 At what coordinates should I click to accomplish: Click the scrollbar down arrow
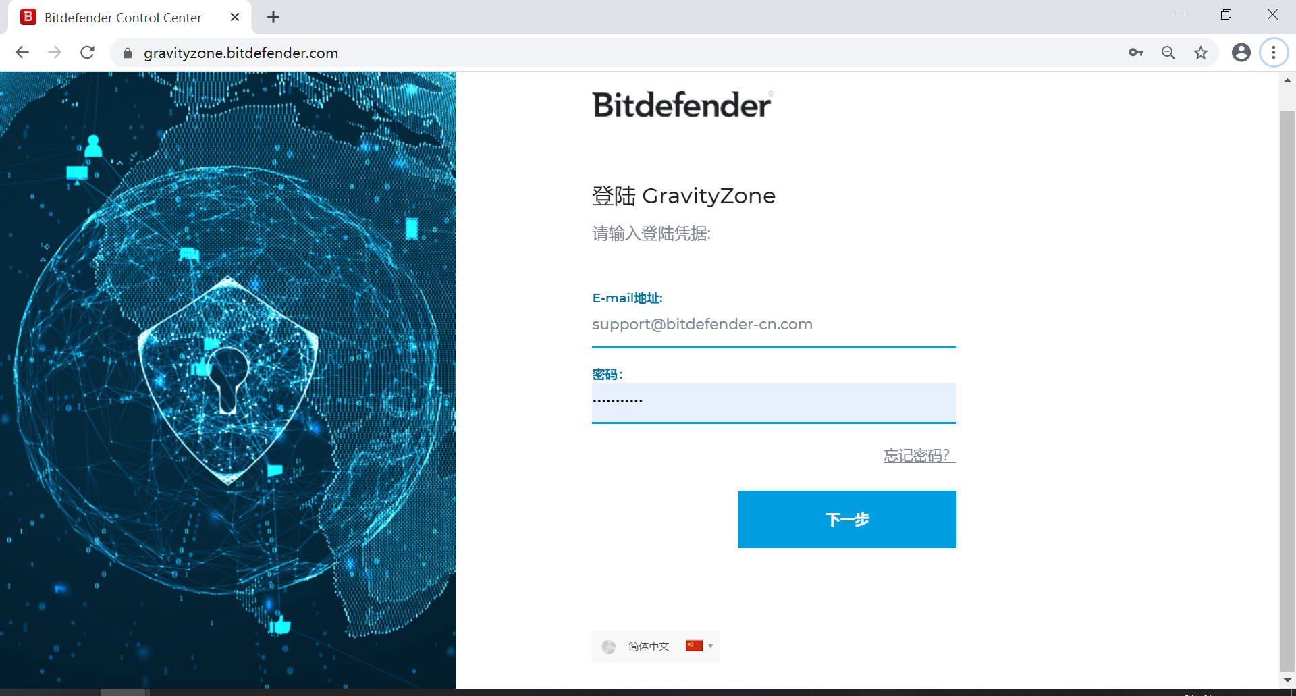[x=1287, y=680]
